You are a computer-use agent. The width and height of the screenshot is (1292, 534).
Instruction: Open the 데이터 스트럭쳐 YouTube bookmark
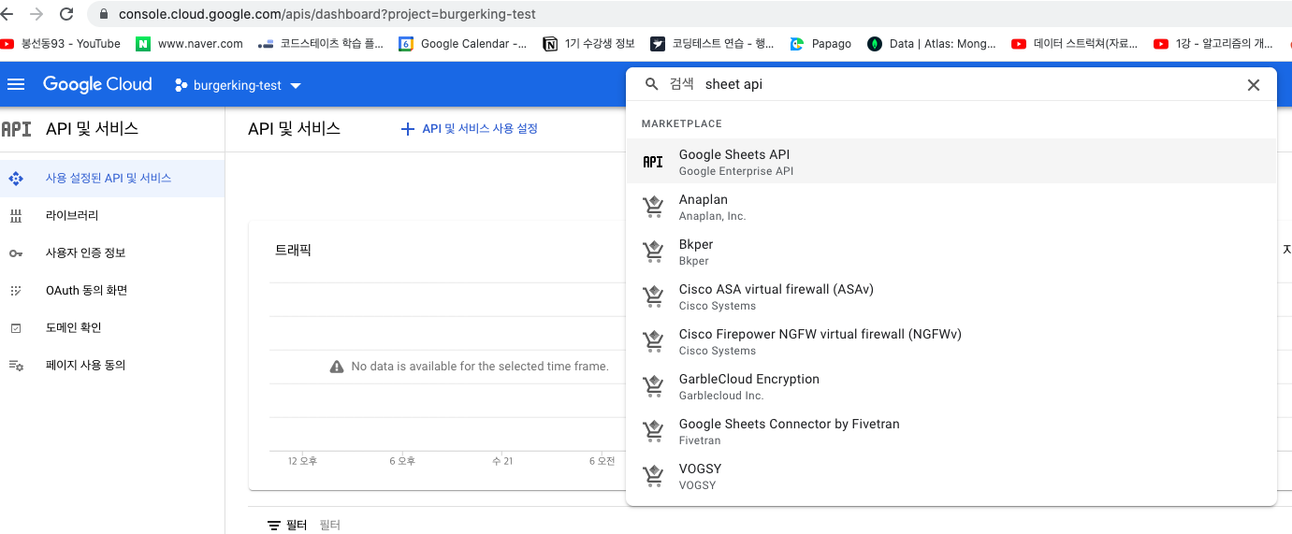[x=1076, y=43]
